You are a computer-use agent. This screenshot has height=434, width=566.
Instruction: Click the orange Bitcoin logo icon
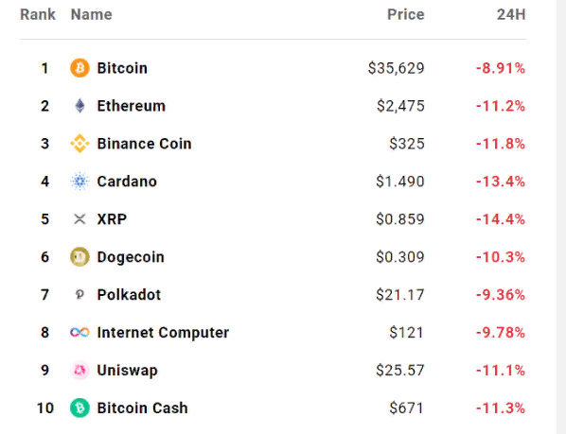click(x=80, y=68)
